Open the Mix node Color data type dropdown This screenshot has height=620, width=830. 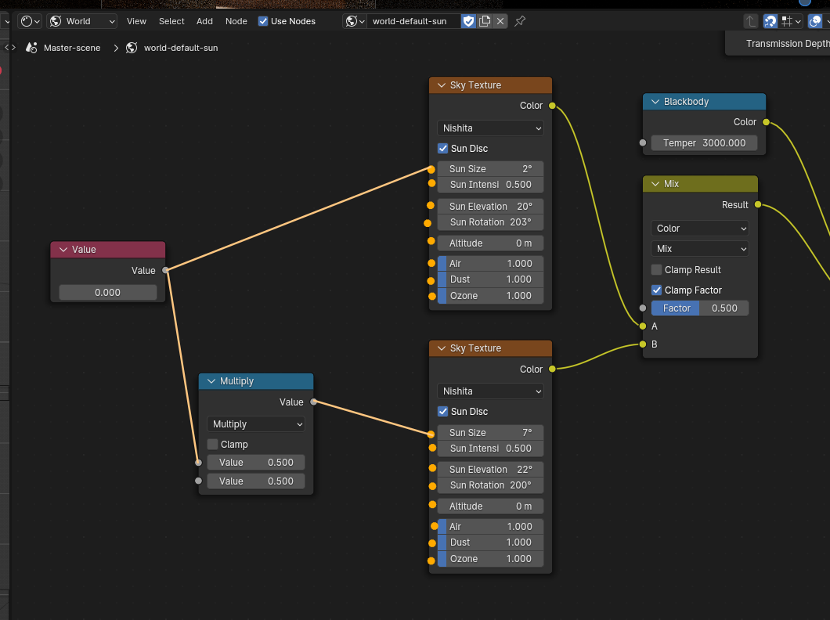(x=700, y=229)
